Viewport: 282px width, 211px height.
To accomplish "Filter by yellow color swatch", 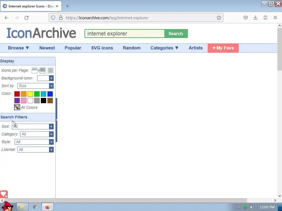I will tap(30, 94).
